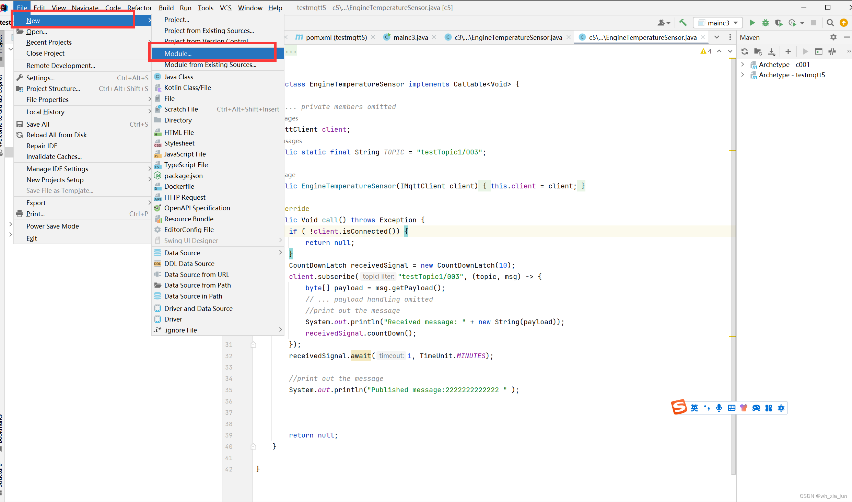The width and height of the screenshot is (852, 502).
Task: Open the Sogou soft keyboard icon
Action: [x=732, y=408]
